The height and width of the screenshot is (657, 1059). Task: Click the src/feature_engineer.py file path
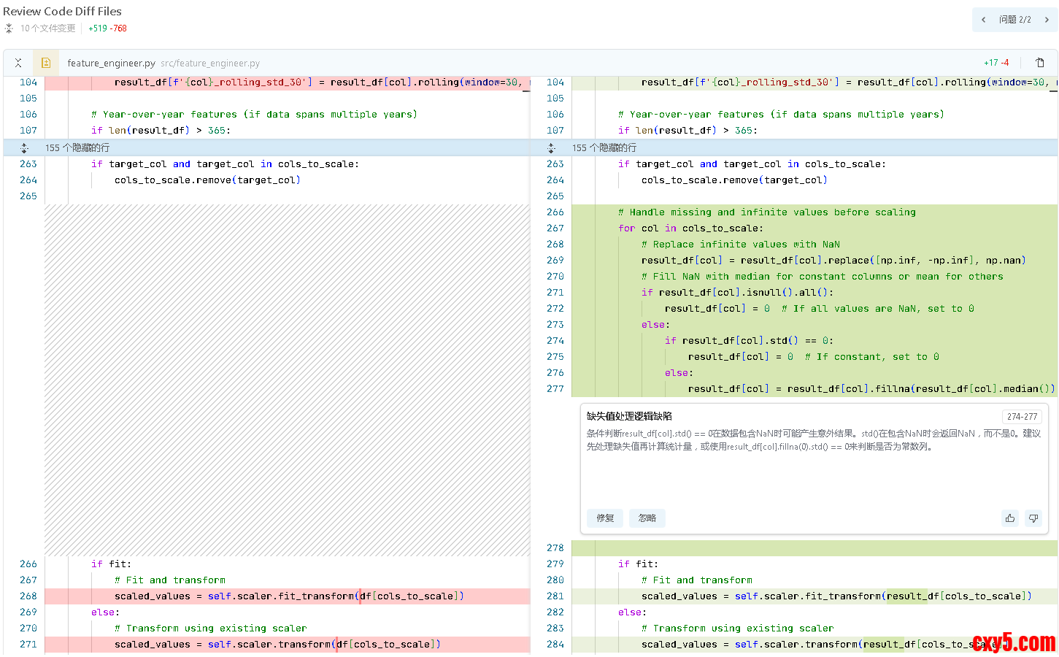click(x=210, y=64)
